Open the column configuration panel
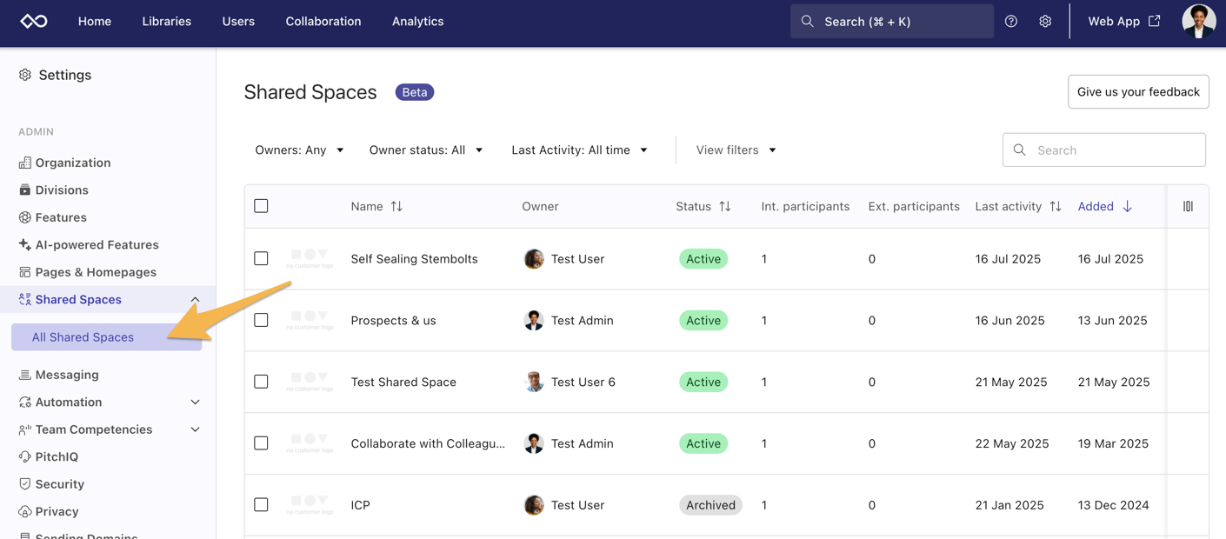The width and height of the screenshot is (1226, 539). tap(1187, 206)
